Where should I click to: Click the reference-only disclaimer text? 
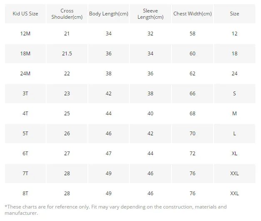[x=116, y=210]
